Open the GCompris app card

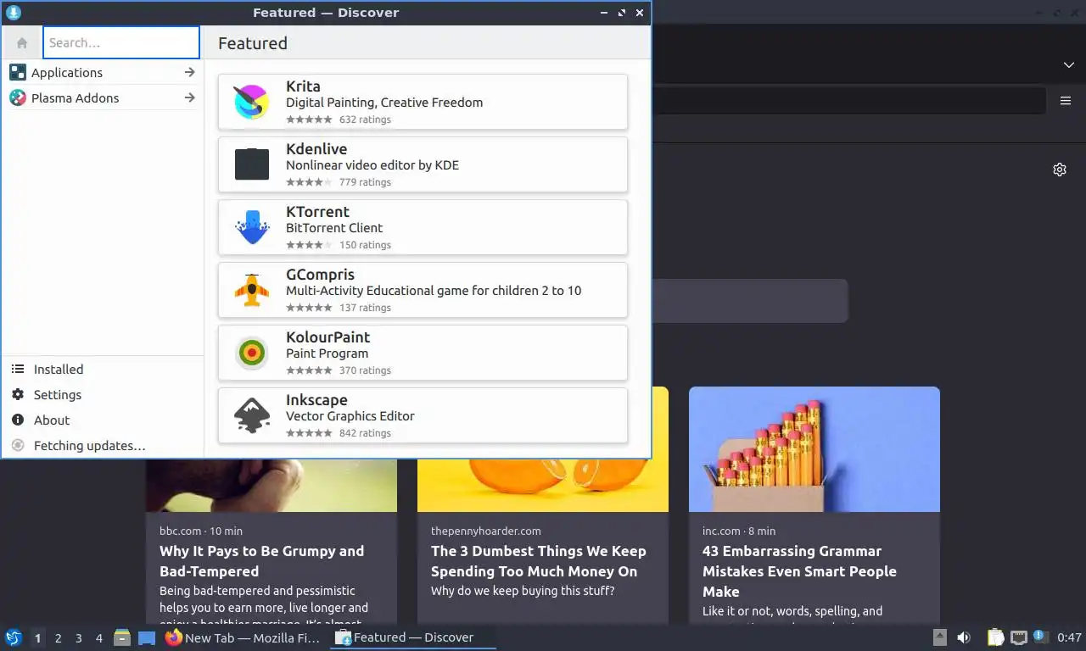coord(423,290)
